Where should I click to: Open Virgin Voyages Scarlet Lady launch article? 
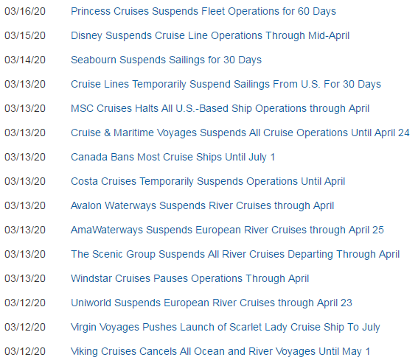[x=226, y=328]
